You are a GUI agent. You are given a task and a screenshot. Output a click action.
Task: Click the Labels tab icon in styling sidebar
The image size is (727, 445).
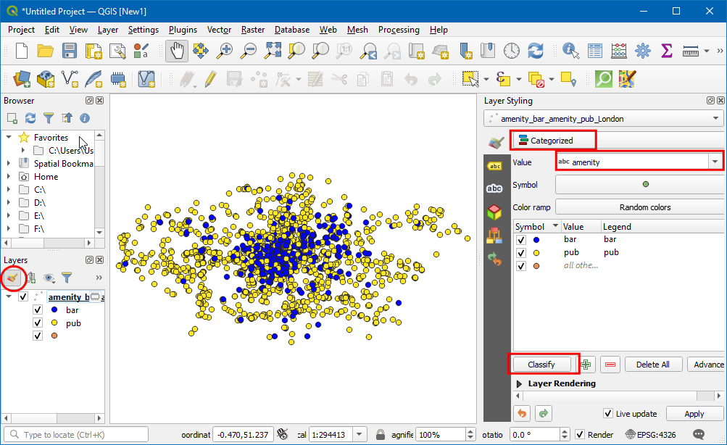(x=495, y=166)
